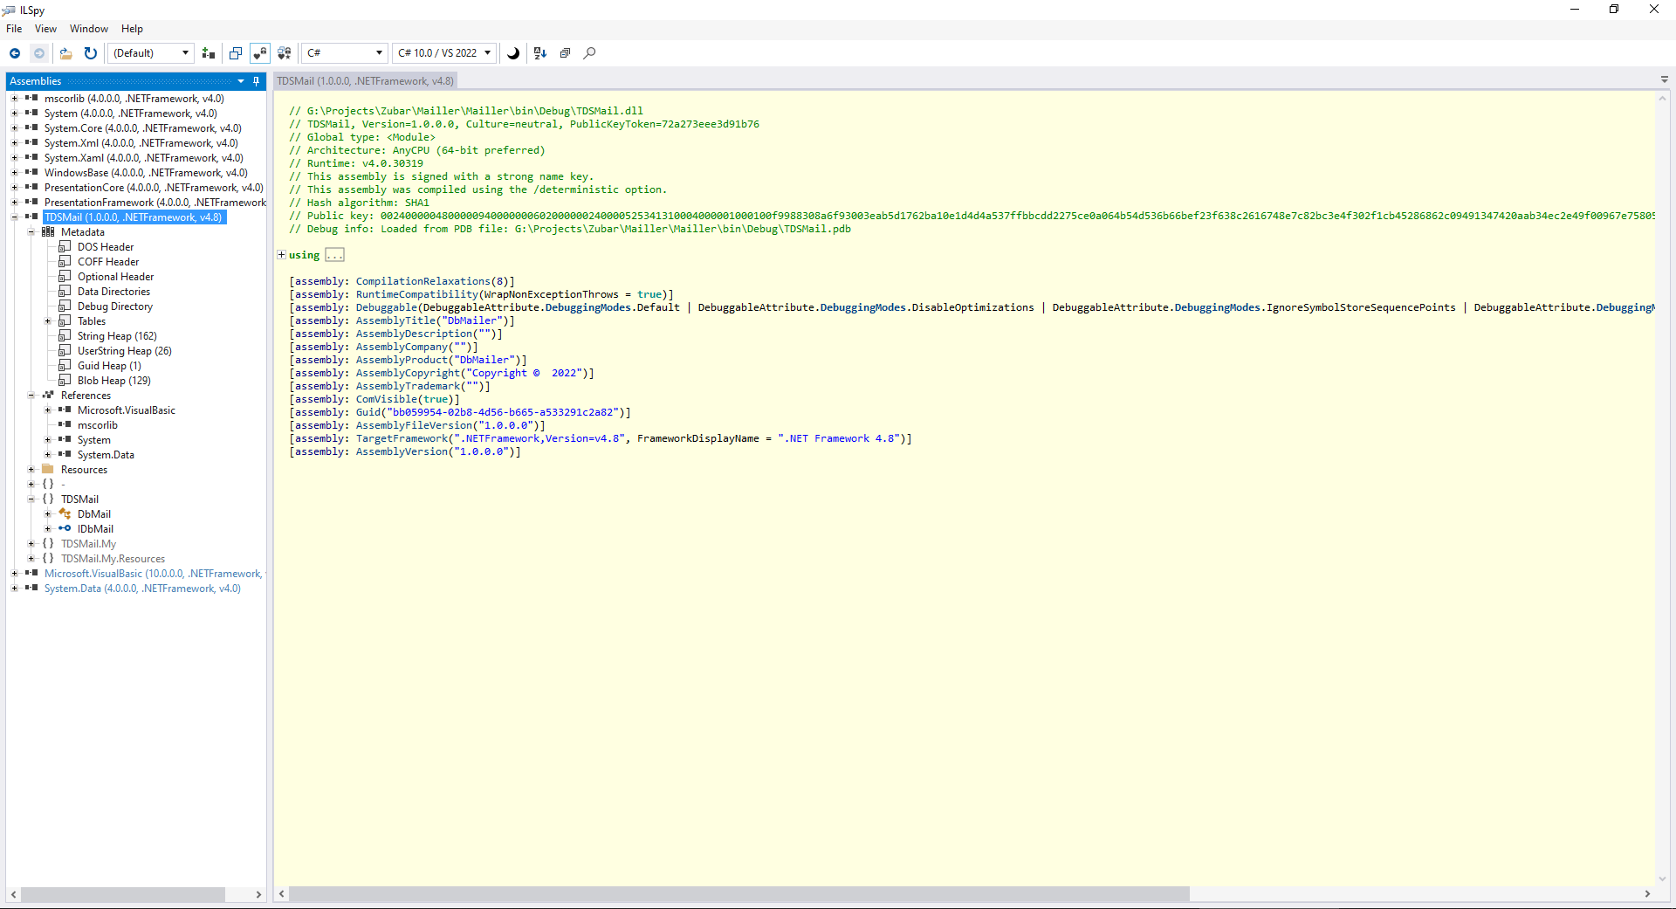Select the System.Data reference under References
The image size is (1676, 909).
coord(106,455)
